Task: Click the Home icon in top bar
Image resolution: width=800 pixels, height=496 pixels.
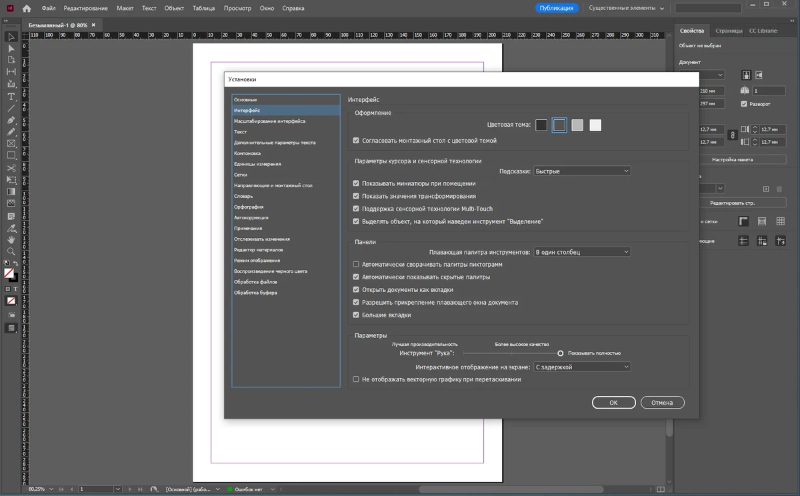Action: pos(27,9)
